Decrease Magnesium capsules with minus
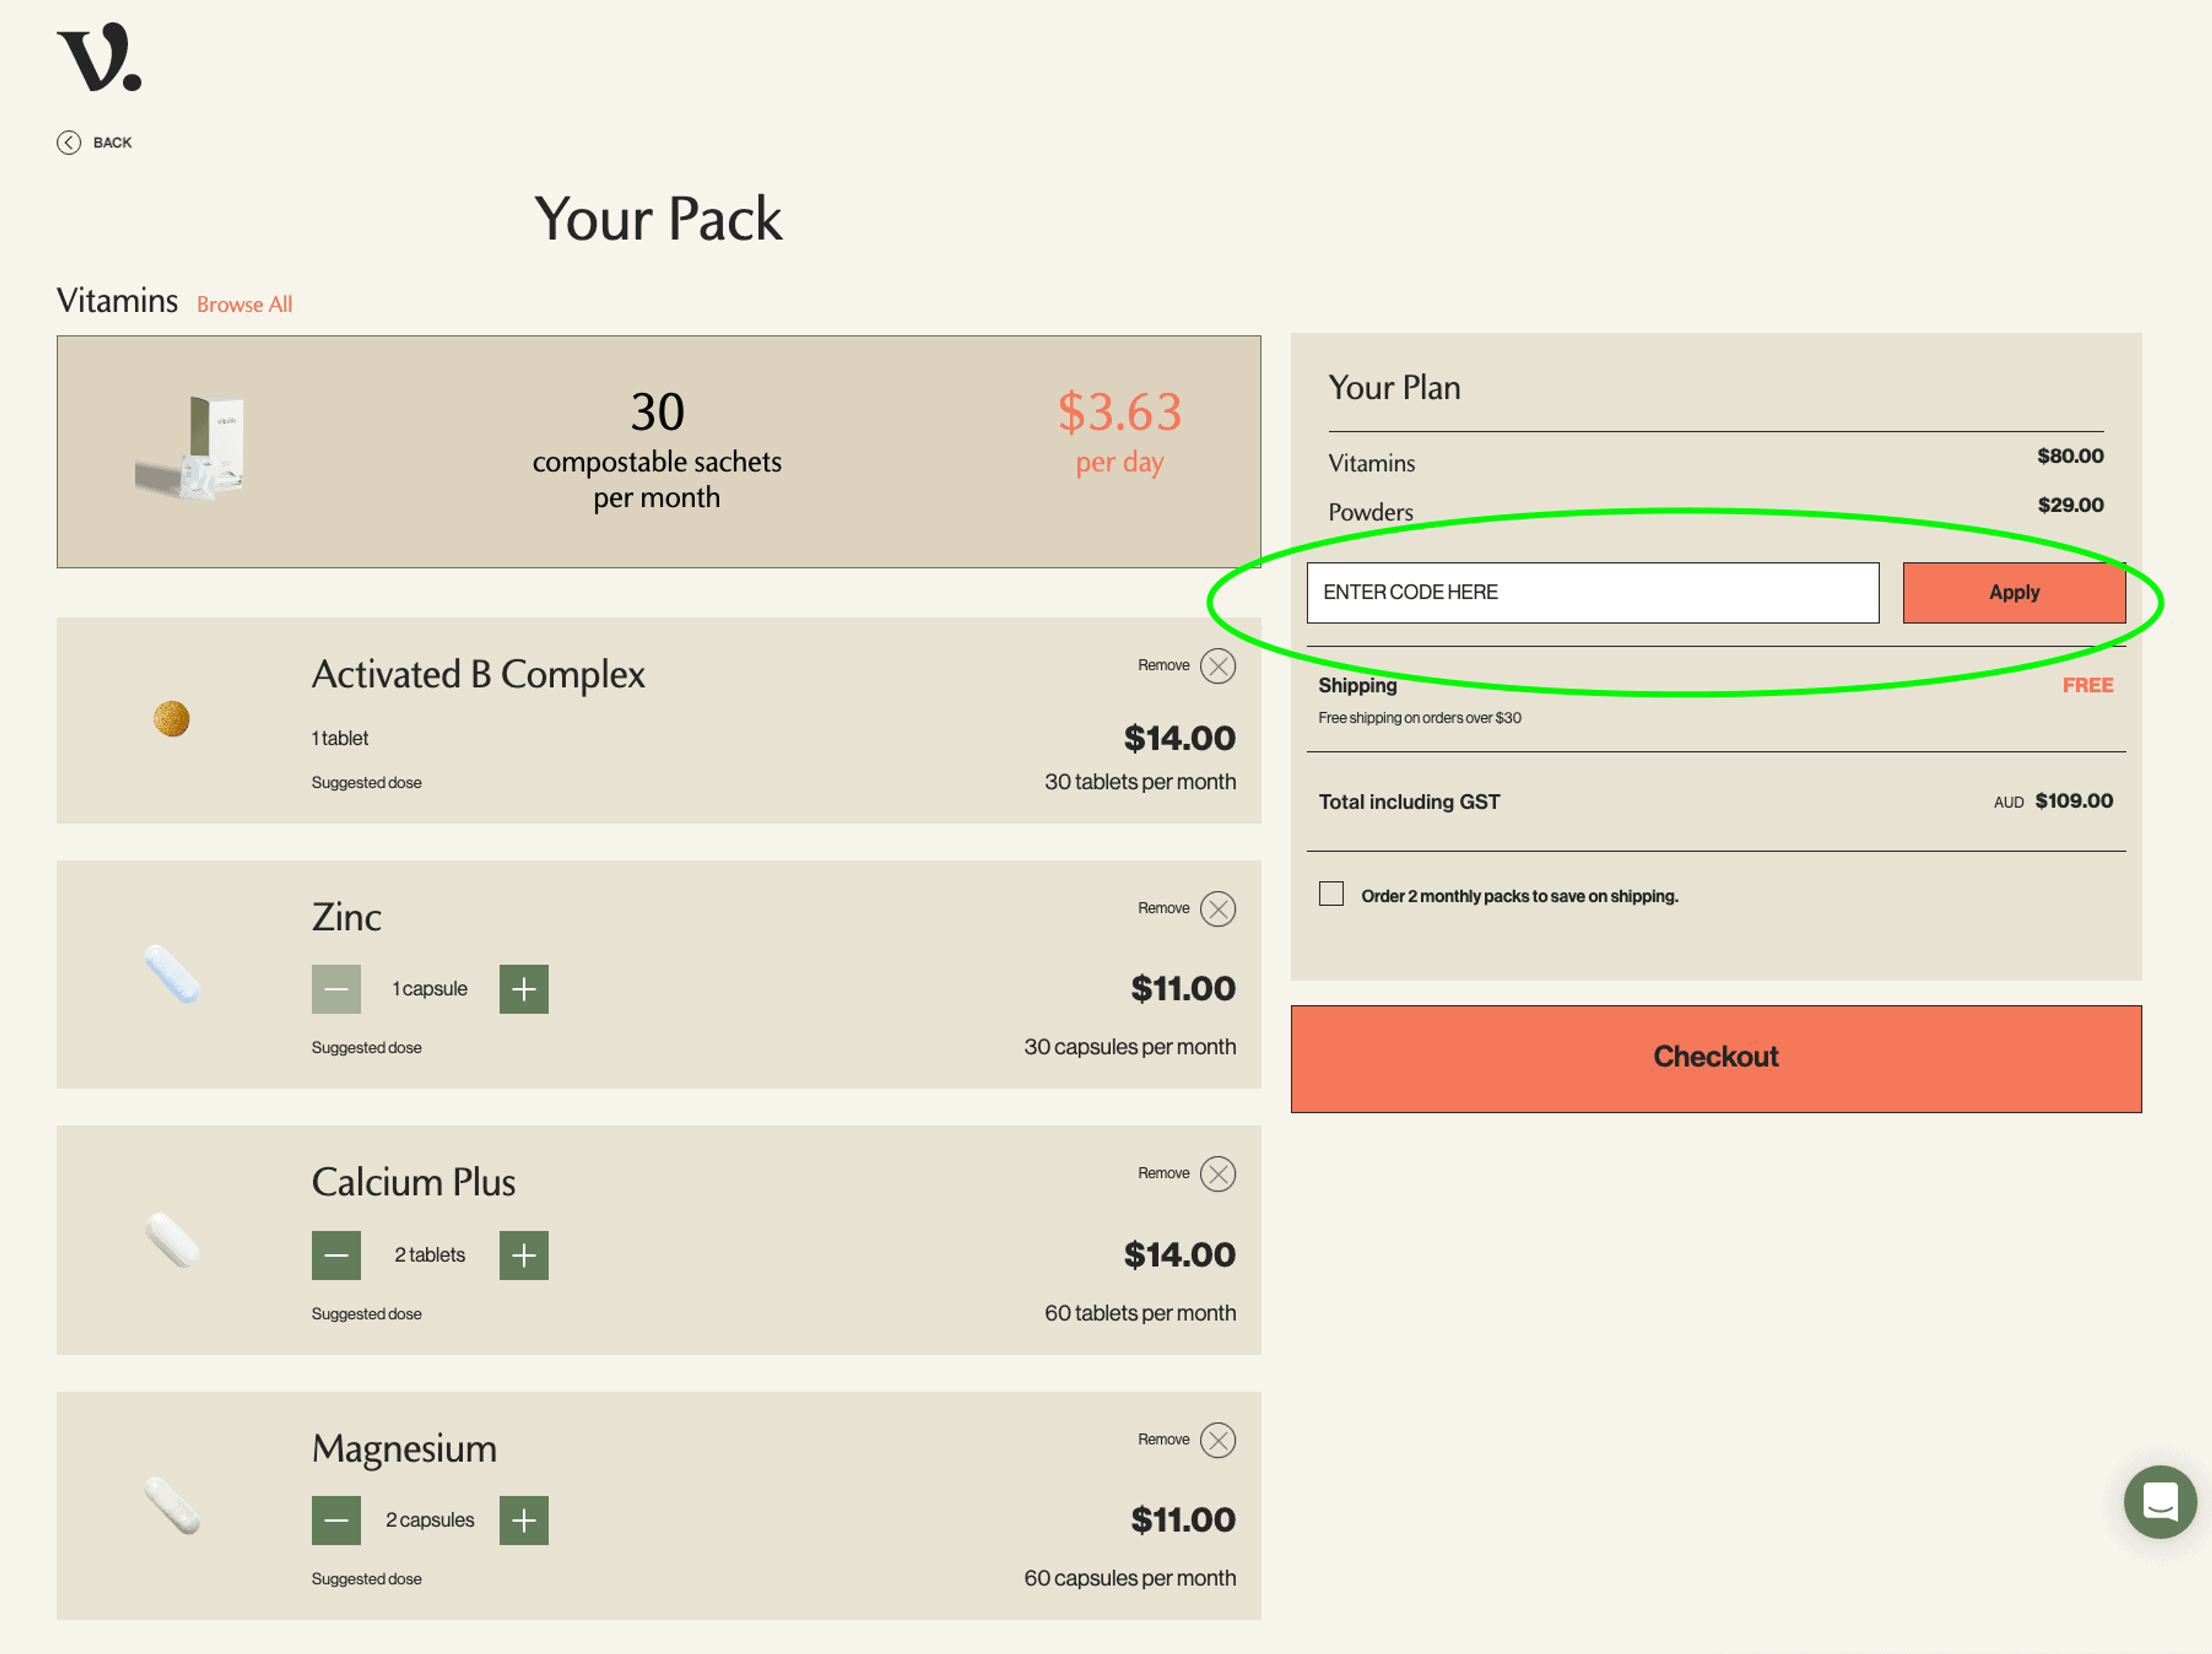Viewport: 2212px width, 1654px height. click(336, 1520)
